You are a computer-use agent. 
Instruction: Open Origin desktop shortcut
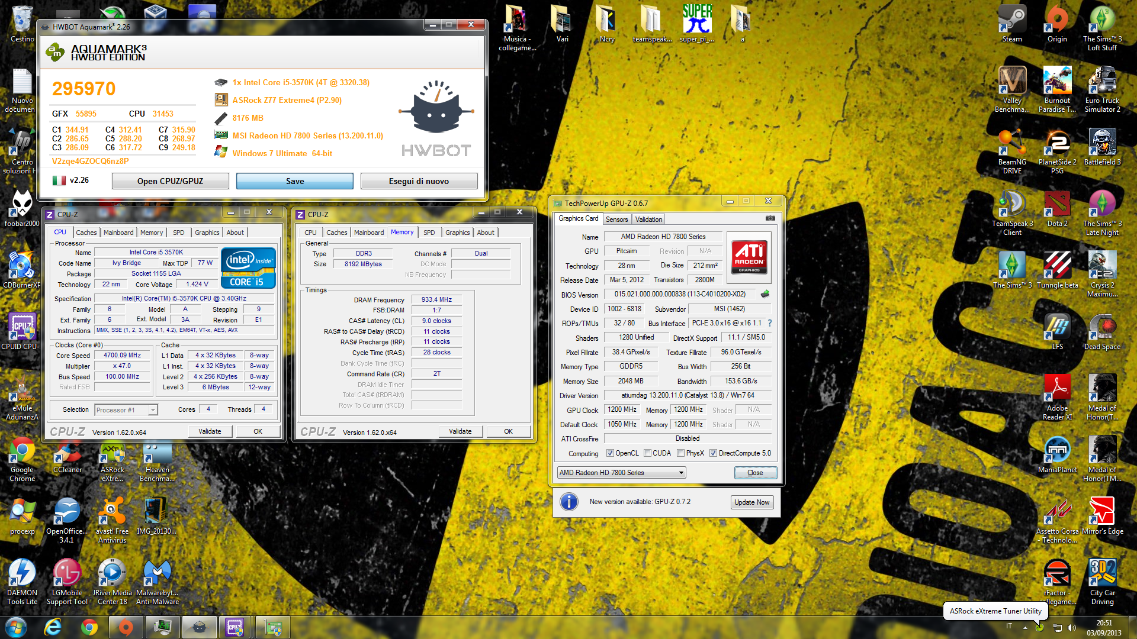tap(1057, 25)
